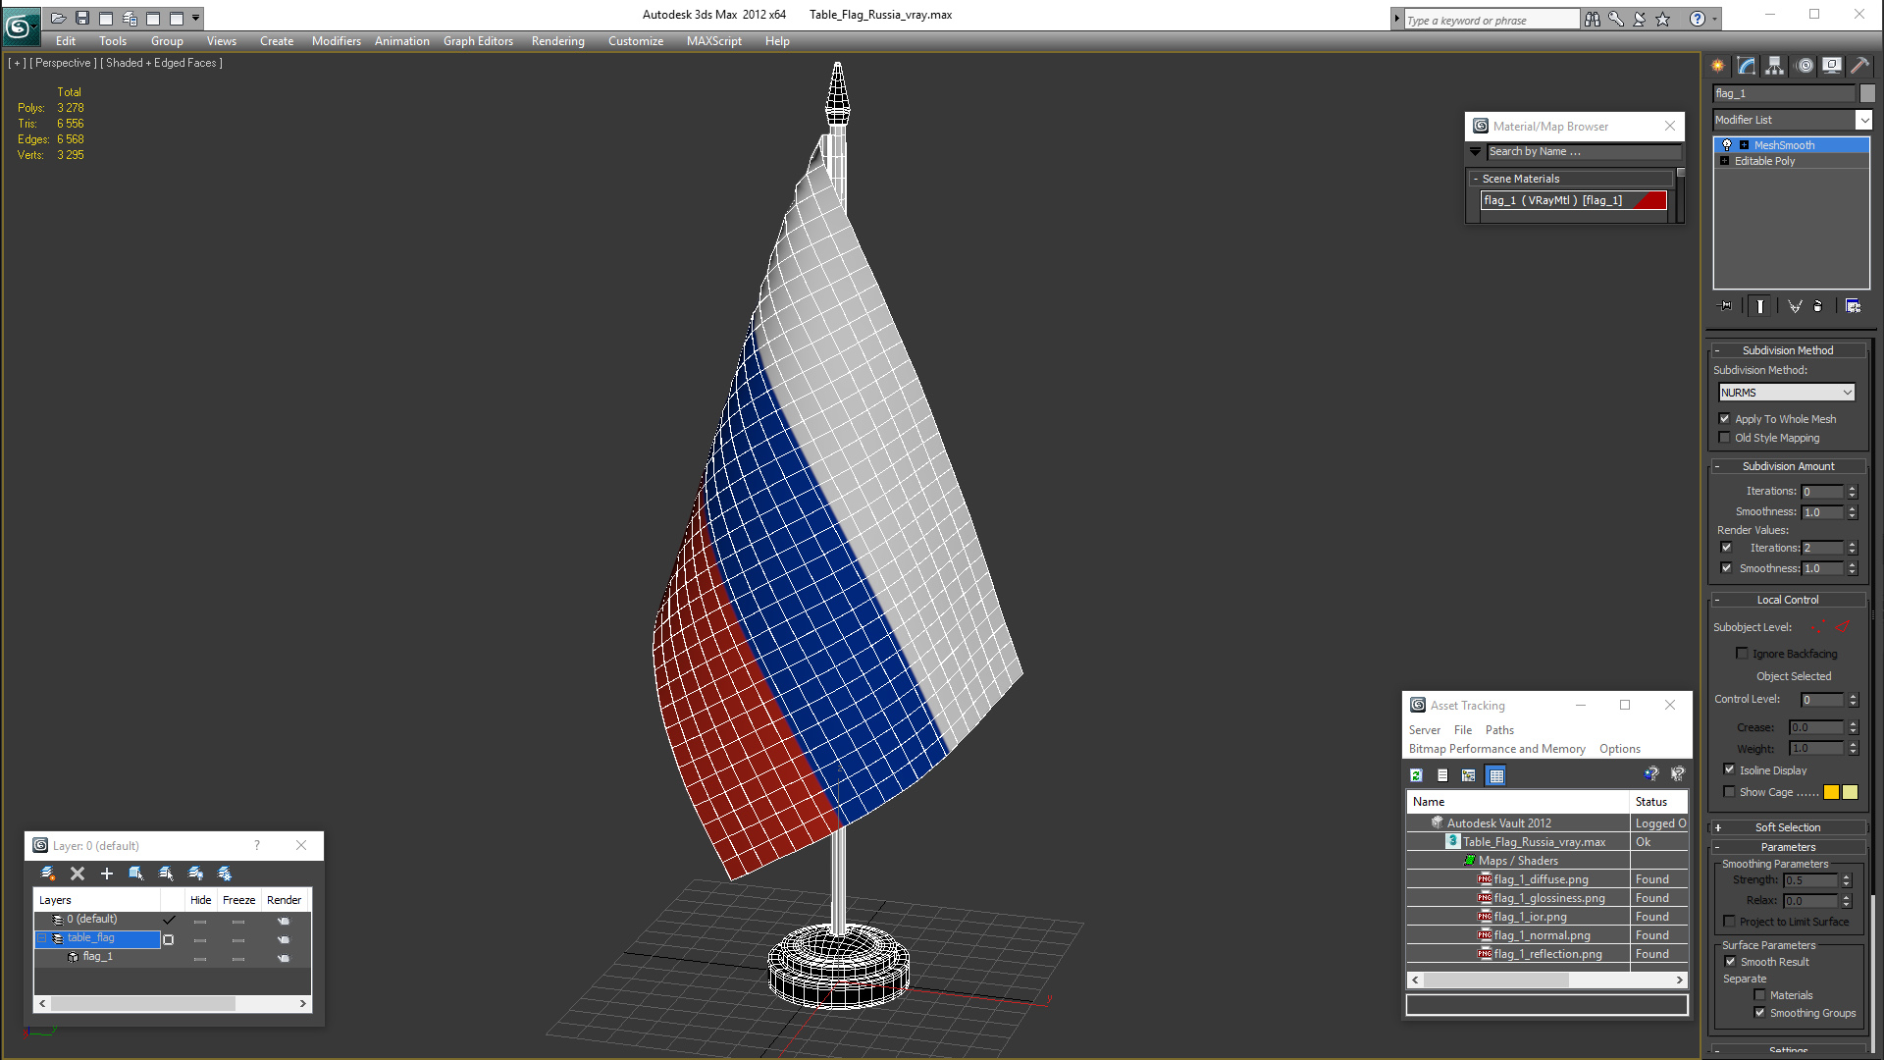Viewport: 1884px width, 1060px height.
Task: Click the 3ds Max application logo button
Action: (20, 27)
